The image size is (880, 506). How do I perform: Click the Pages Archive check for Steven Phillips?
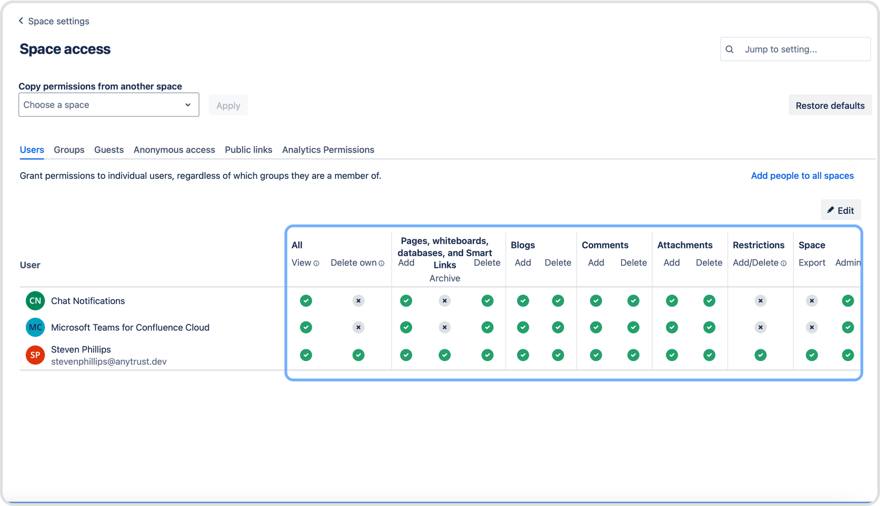pos(445,355)
